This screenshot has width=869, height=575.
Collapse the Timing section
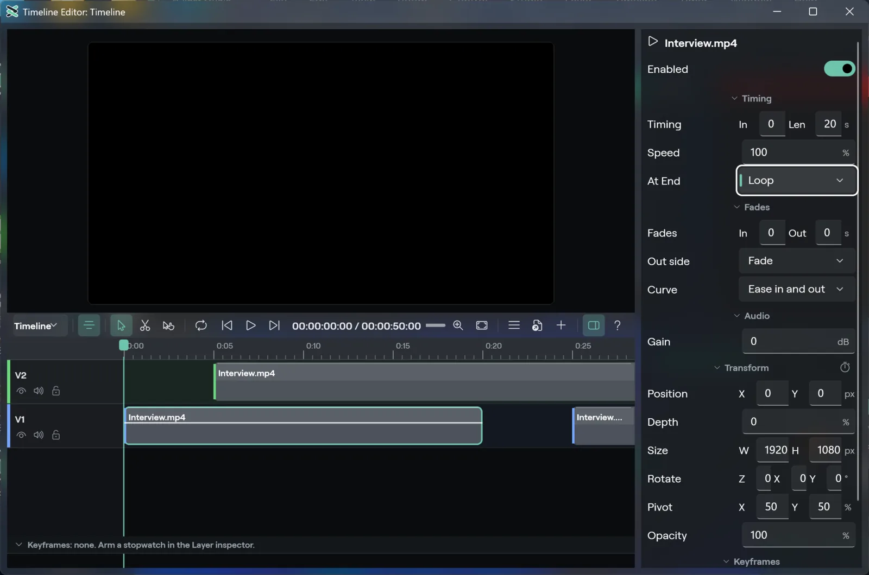click(x=751, y=99)
